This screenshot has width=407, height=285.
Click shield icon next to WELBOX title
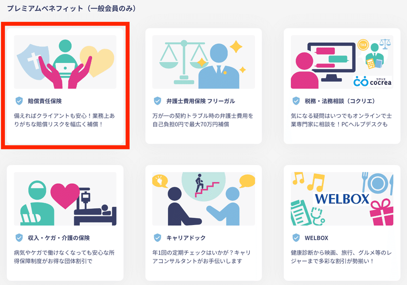click(x=296, y=238)
